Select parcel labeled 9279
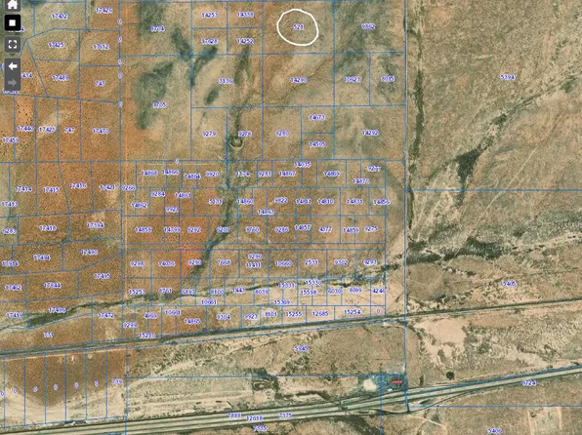Image resolution: width=582 pixels, height=435 pixels. (x=209, y=134)
